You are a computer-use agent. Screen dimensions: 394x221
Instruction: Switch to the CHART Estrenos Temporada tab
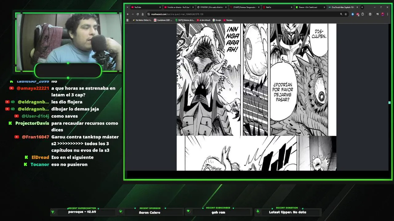click(x=245, y=7)
